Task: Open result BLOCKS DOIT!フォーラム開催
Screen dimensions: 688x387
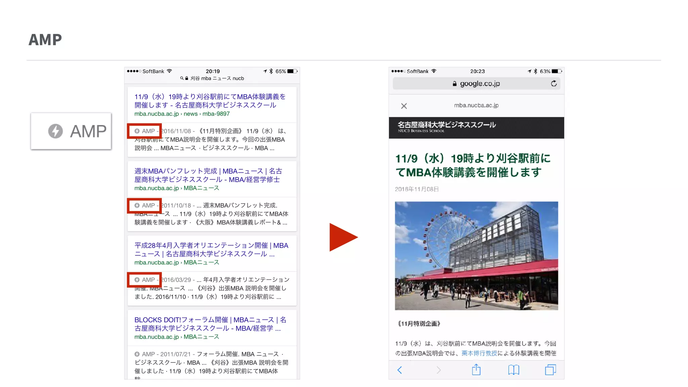Action: tap(210, 324)
